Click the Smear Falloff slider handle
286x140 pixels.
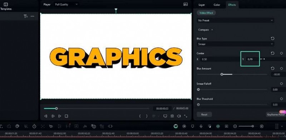click(198, 90)
